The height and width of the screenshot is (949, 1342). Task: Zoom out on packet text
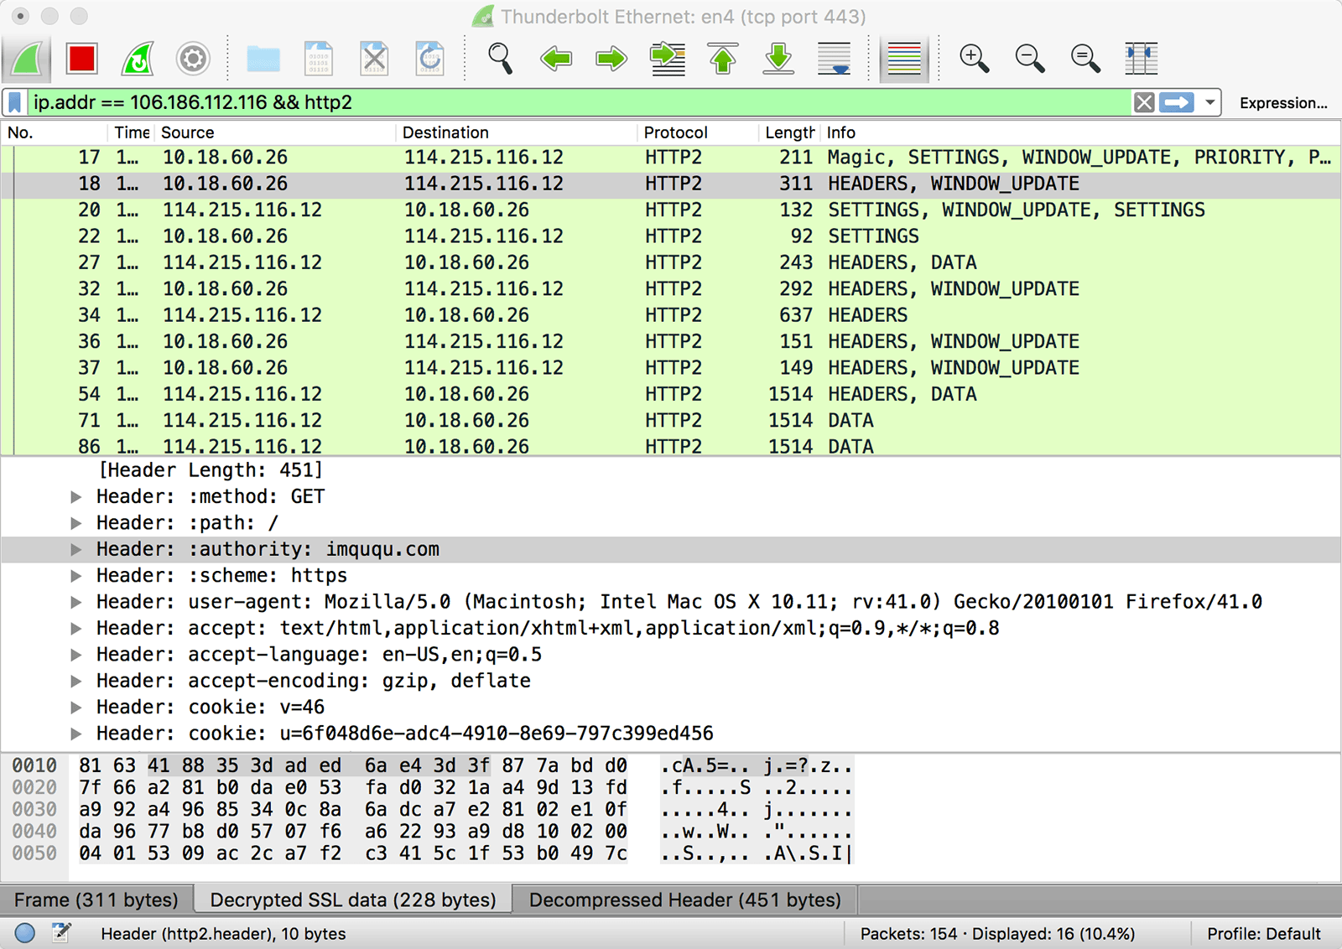pyautogui.click(x=1029, y=60)
